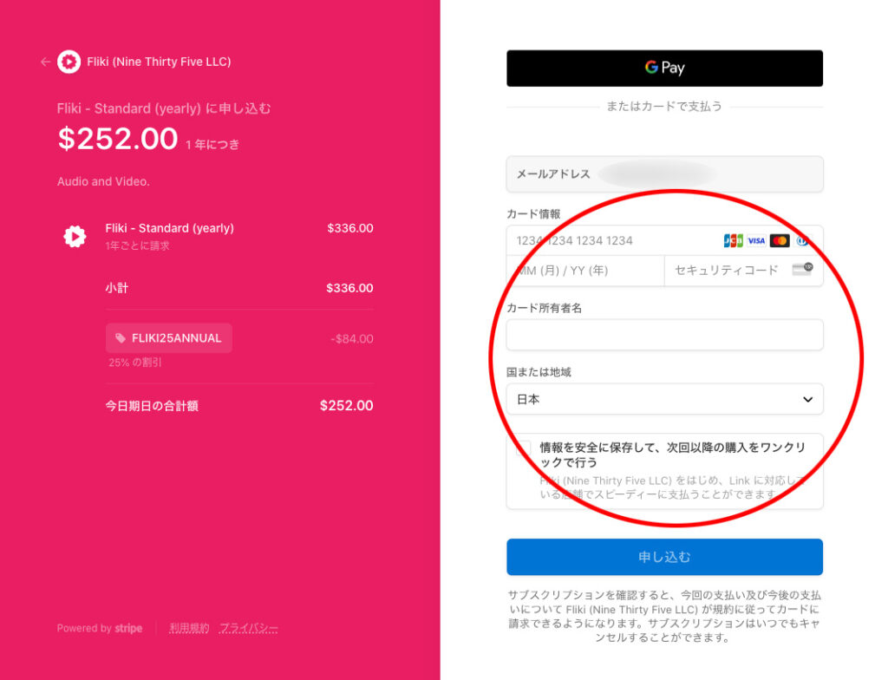Click the -$84.00 discount amount

pos(352,339)
